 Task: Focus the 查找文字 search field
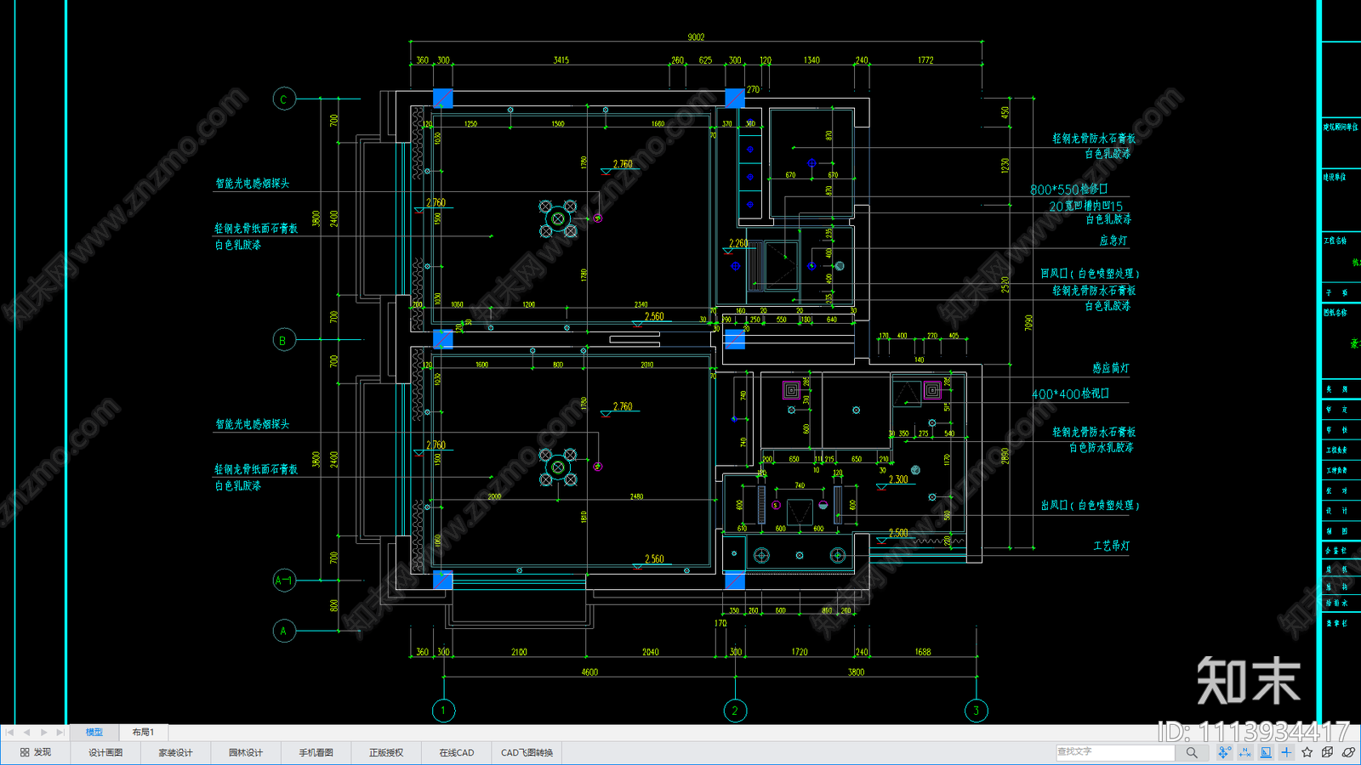1115,752
